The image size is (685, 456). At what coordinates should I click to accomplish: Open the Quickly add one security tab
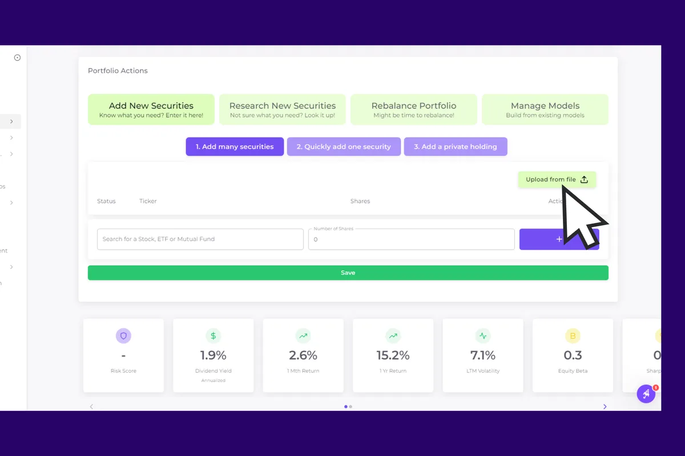point(344,146)
